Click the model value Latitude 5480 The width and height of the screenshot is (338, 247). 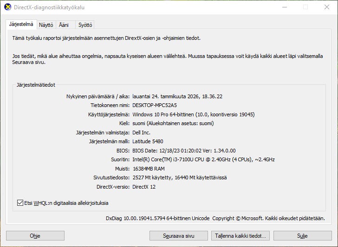(x=148, y=141)
